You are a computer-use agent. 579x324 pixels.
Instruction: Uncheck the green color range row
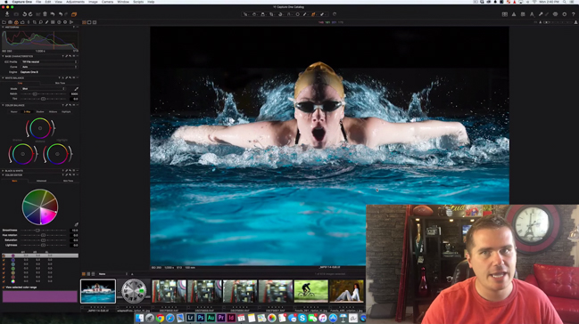(x=4, y=268)
